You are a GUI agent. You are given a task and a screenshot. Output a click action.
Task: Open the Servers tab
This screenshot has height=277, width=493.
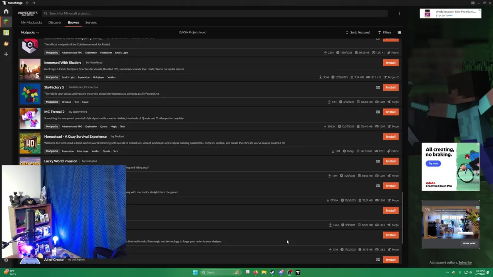(x=91, y=22)
